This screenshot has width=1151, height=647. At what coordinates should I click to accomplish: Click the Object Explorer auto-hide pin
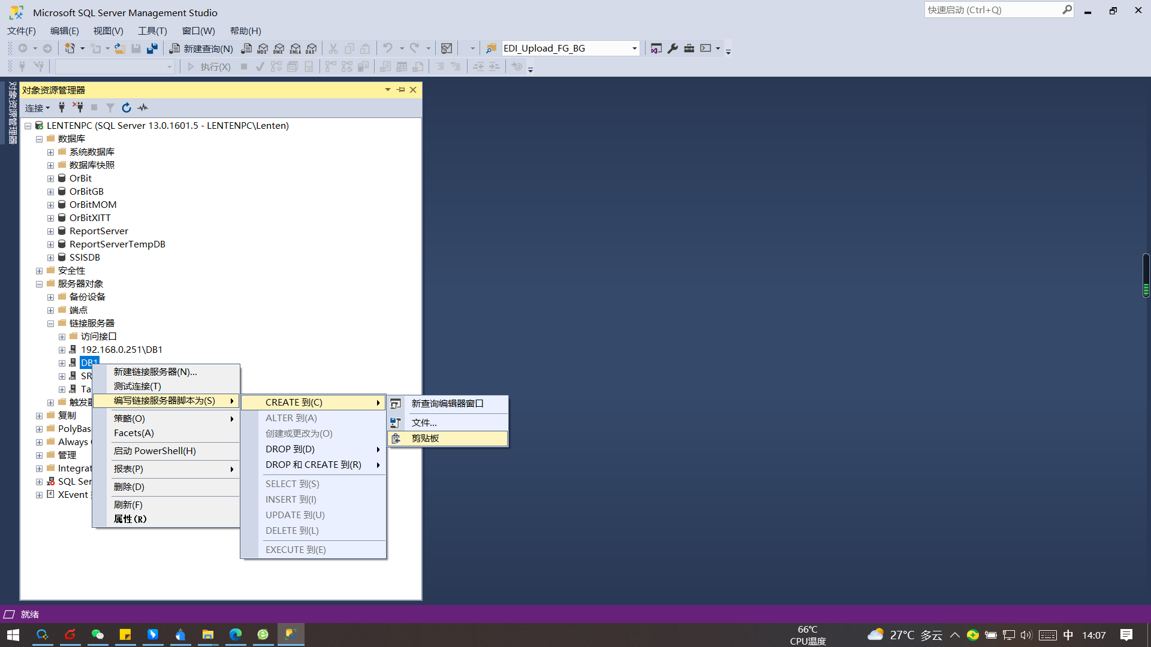pyautogui.click(x=401, y=90)
